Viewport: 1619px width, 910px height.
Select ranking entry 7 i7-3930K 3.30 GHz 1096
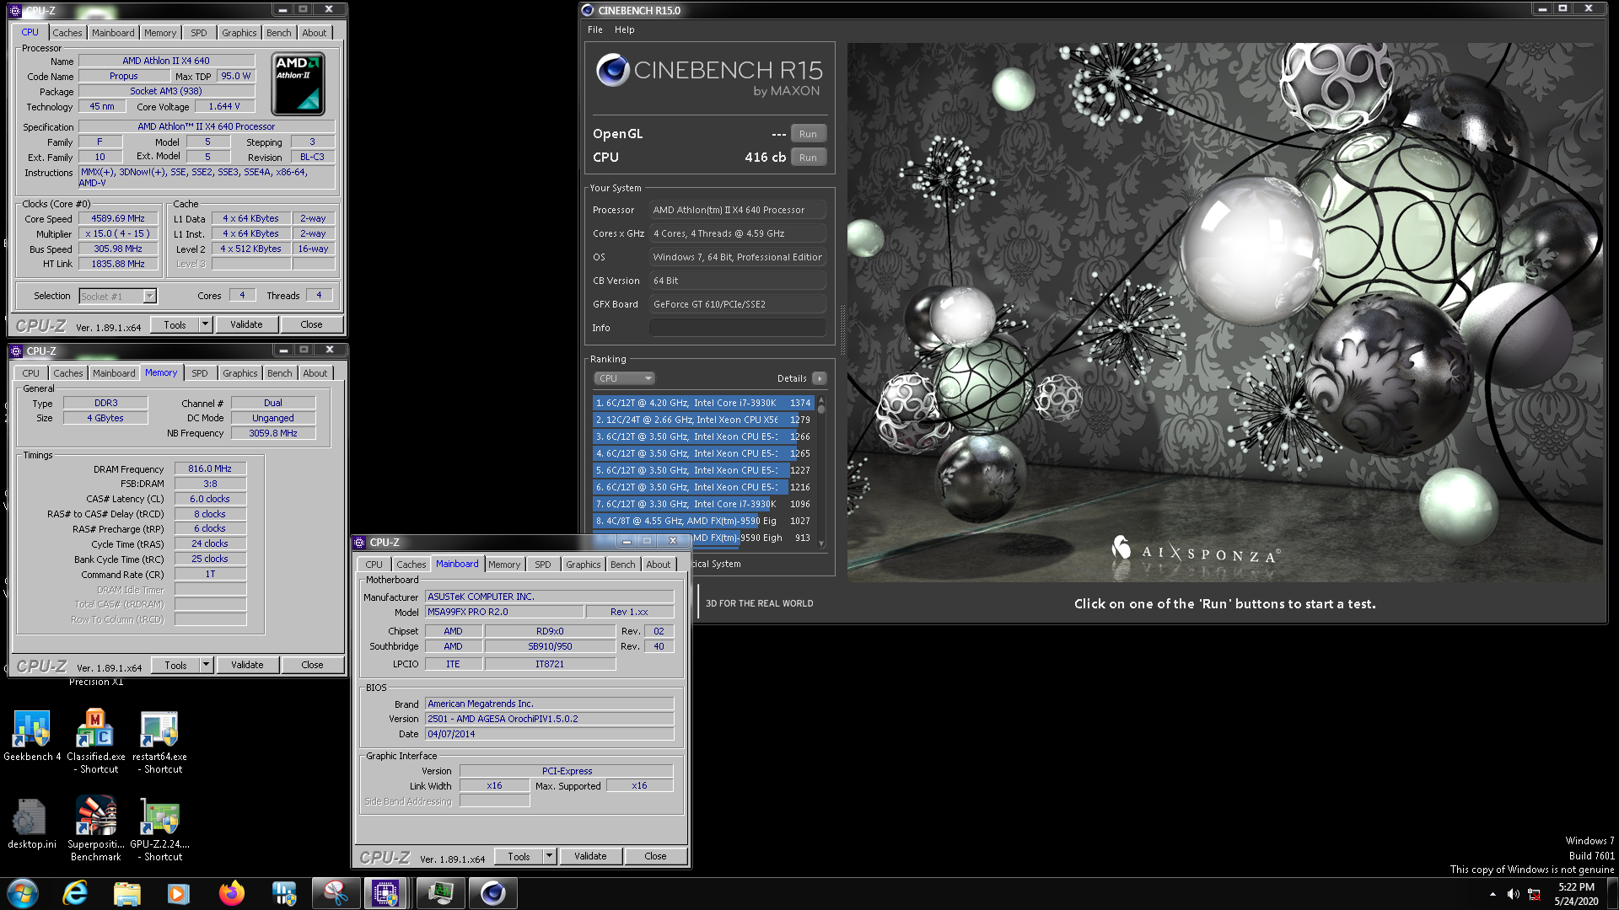(702, 504)
